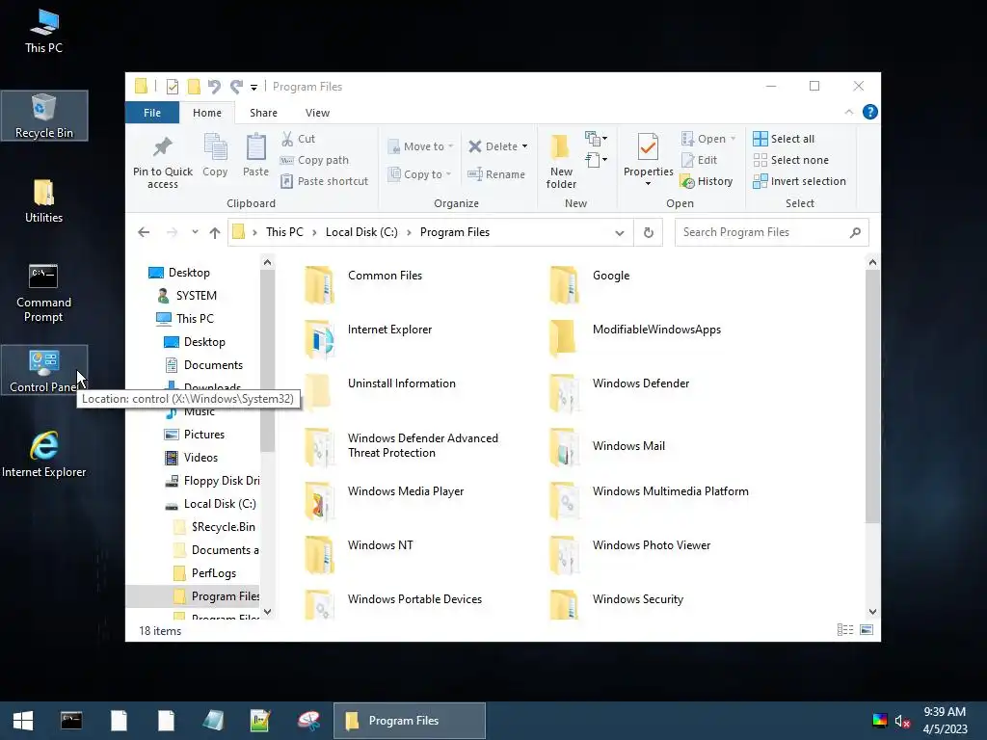Open file History
This screenshot has width=987, height=740.
(x=707, y=181)
